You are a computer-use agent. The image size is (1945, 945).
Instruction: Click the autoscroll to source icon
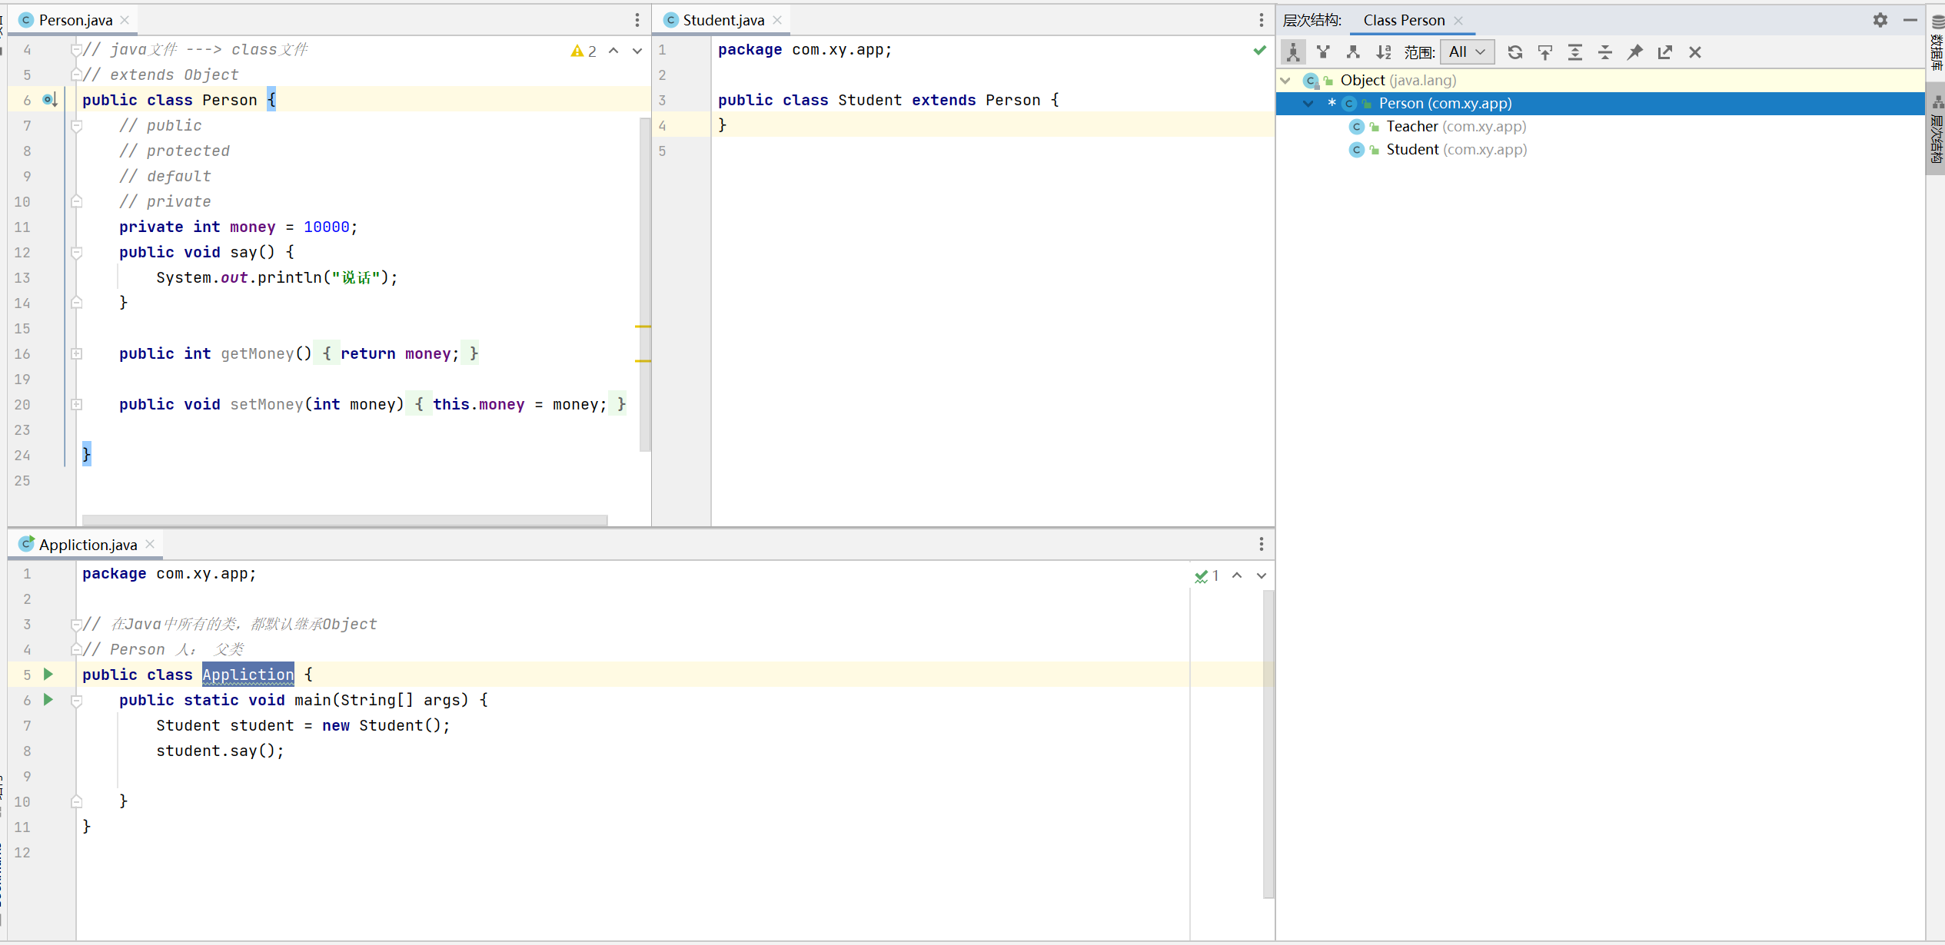pyautogui.click(x=1545, y=52)
